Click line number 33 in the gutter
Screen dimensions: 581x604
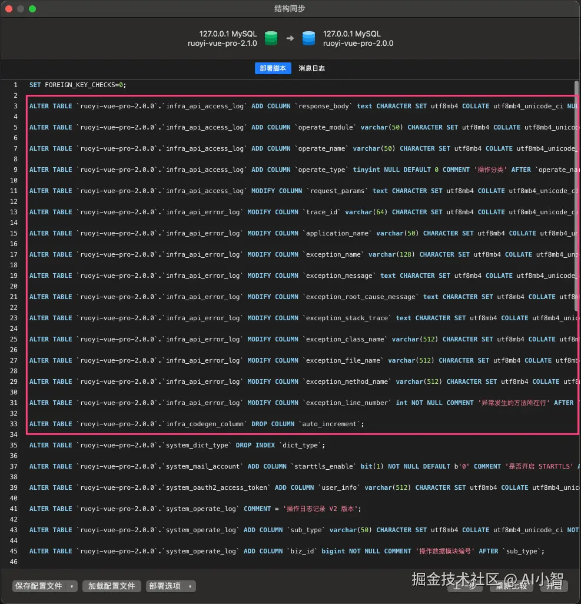pyautogui.click(x=14, y=424)
